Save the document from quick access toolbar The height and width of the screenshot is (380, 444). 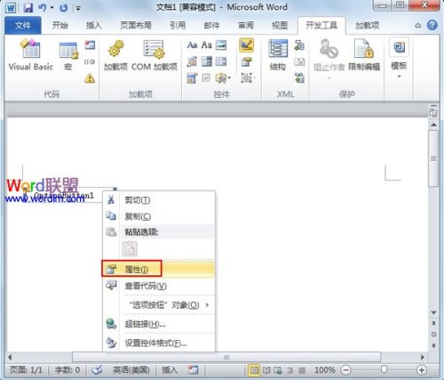(28, 7)
